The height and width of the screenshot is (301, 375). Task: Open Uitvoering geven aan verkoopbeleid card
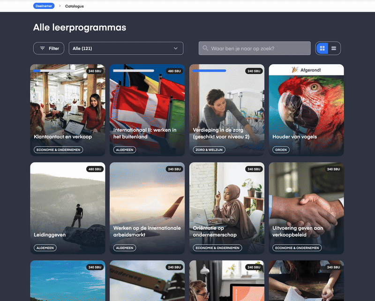(307, 208)
